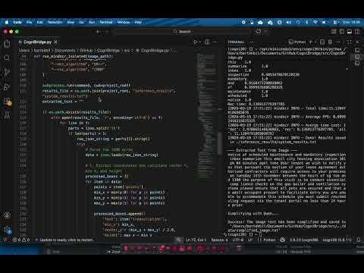
Task: Open the remote window indicator in status bar
Action: coord(5,240)
